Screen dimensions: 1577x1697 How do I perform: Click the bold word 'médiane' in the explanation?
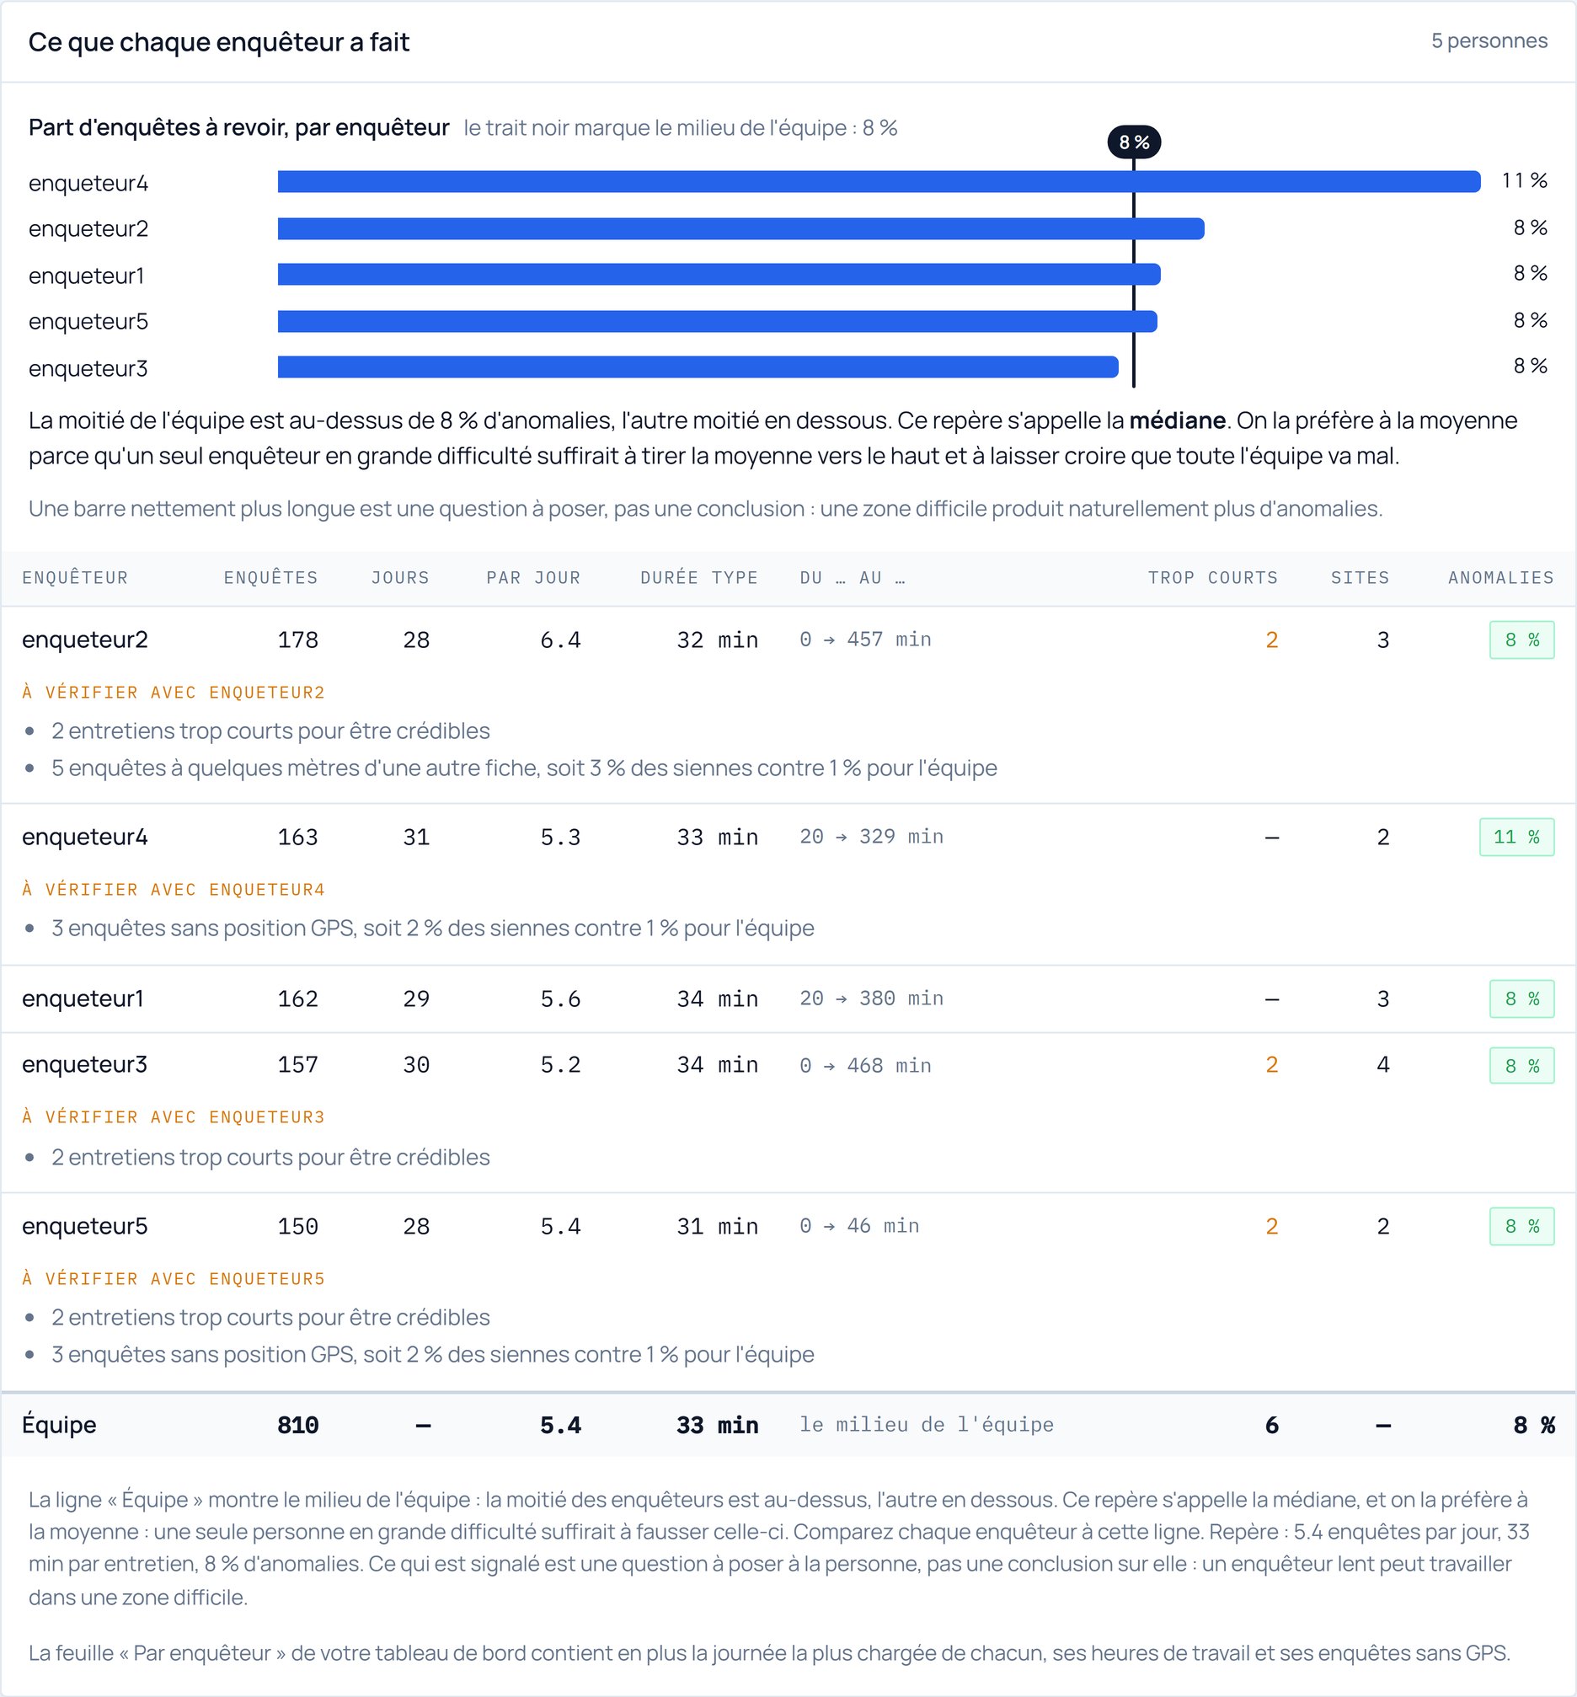click(1178, 420)
